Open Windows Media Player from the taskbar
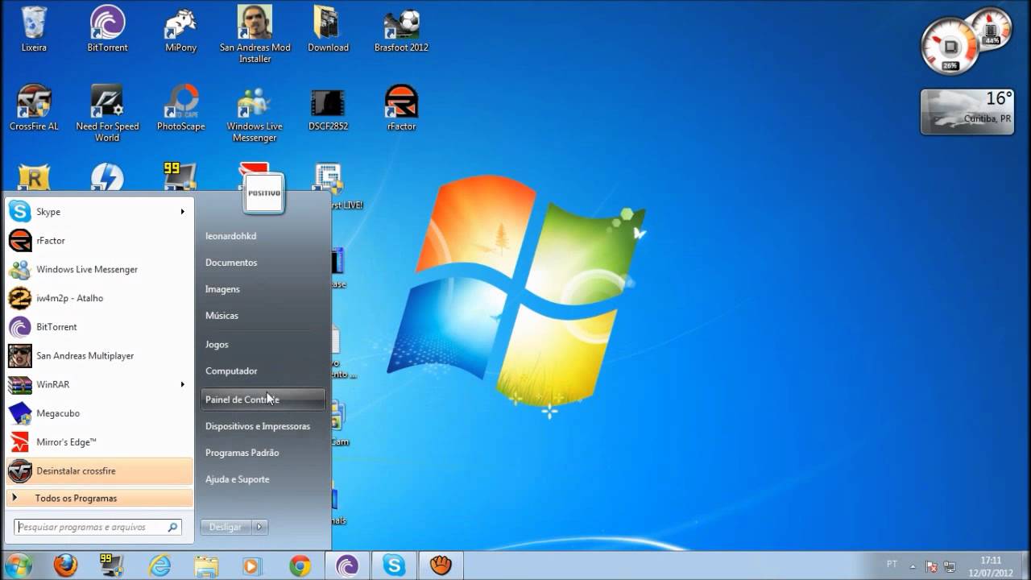The width and height of the screenshot is (1031, 580). click(x=252, y=565)
